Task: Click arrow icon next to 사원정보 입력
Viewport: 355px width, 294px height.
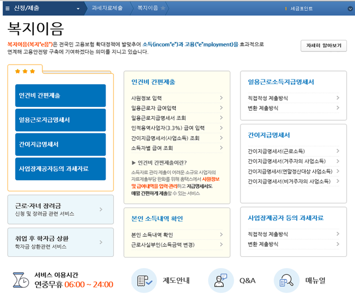Action: pyautogui.click(x=221, y=98)
